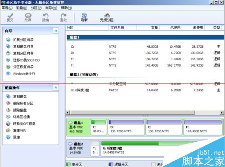Click the 放弃 (discard) toolbar icon
225x167 pixels.
click(x=28, y=18)
